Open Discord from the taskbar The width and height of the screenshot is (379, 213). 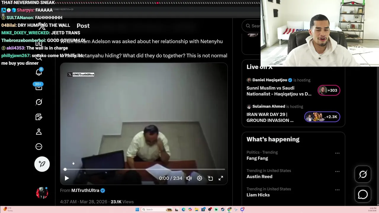(242, 209)
